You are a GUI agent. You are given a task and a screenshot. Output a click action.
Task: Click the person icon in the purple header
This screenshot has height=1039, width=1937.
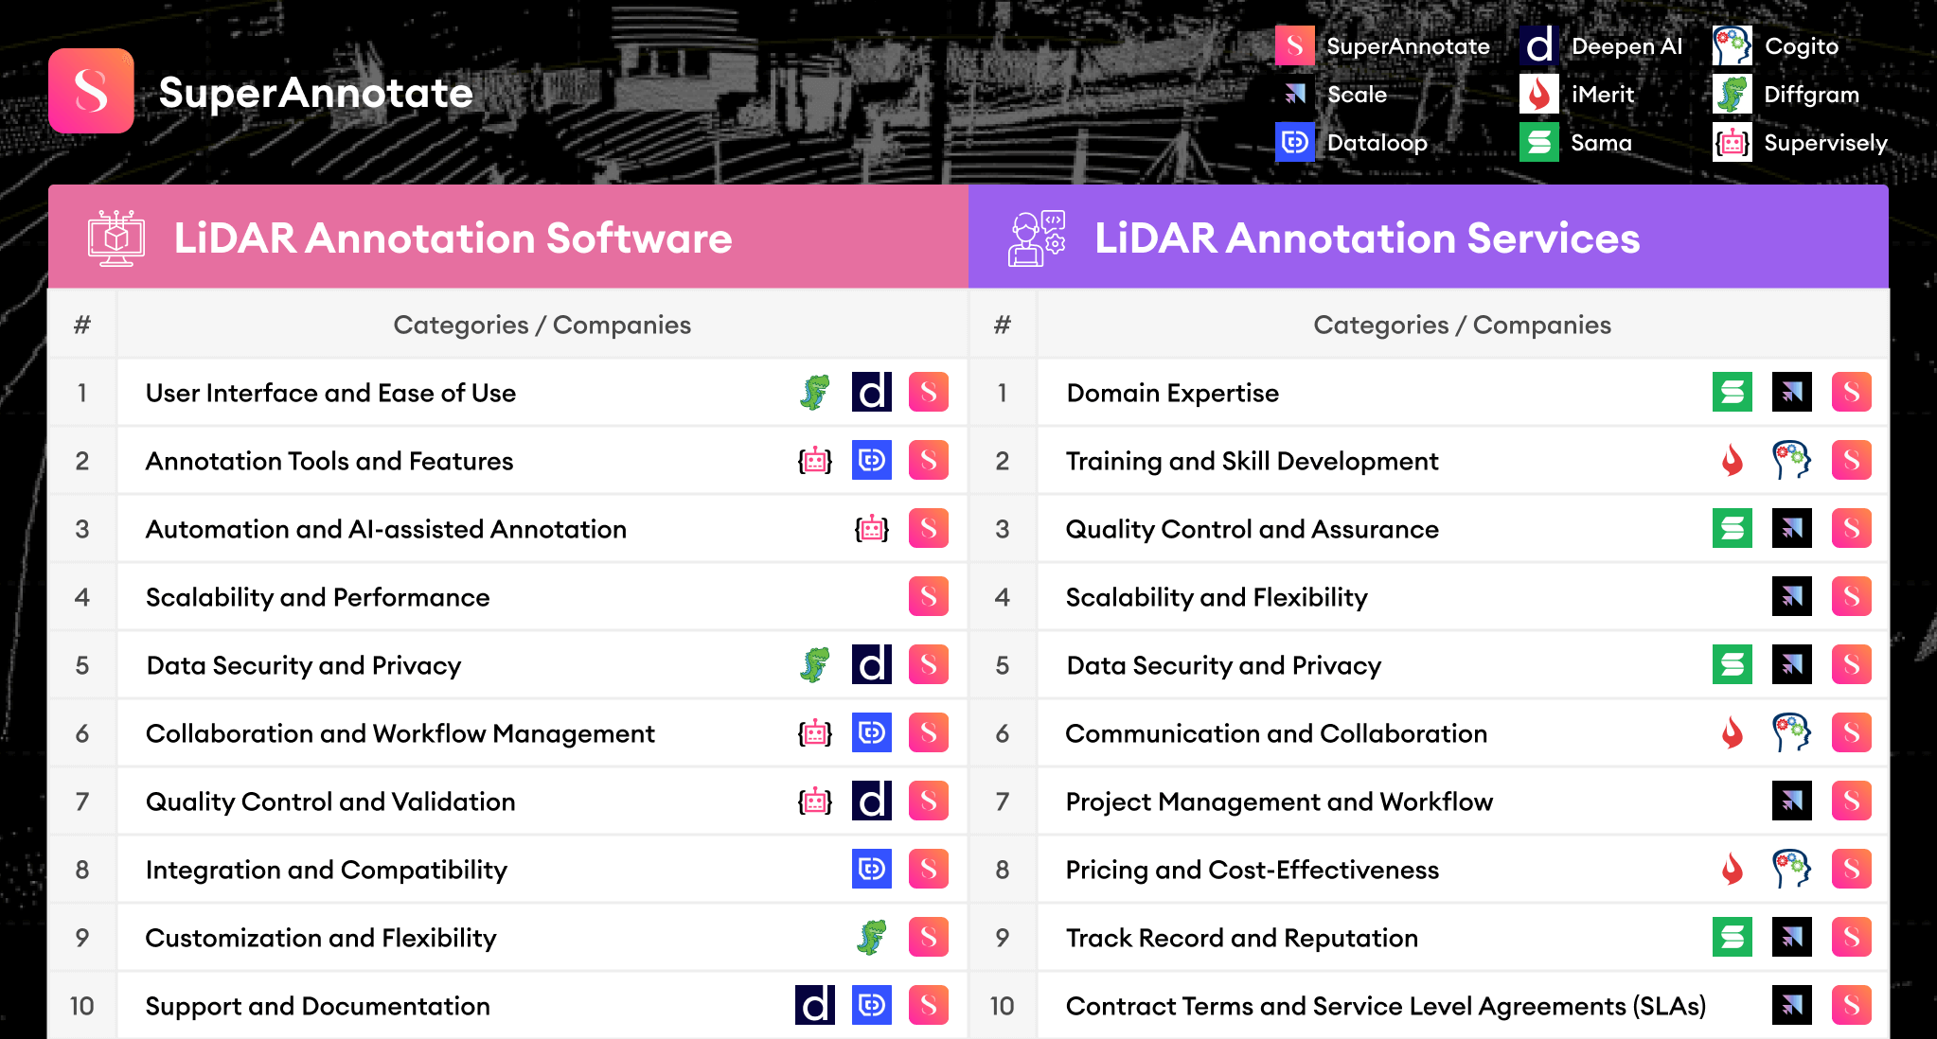[1037, 238]
